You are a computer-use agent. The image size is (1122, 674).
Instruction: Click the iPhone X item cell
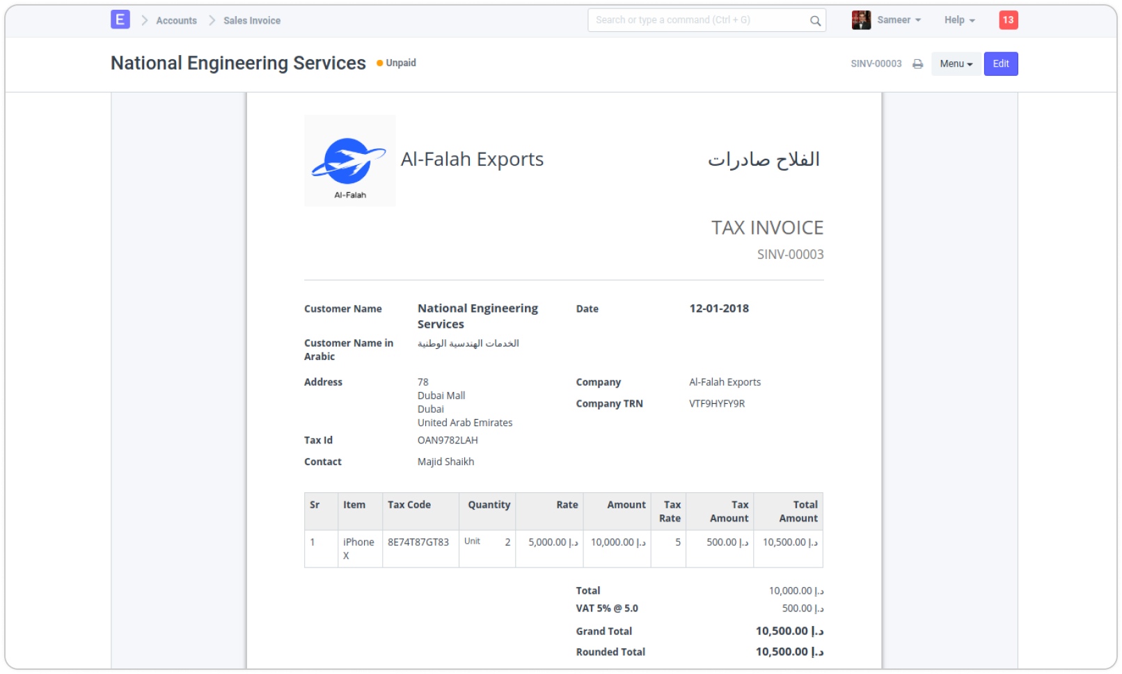(360, 549)
